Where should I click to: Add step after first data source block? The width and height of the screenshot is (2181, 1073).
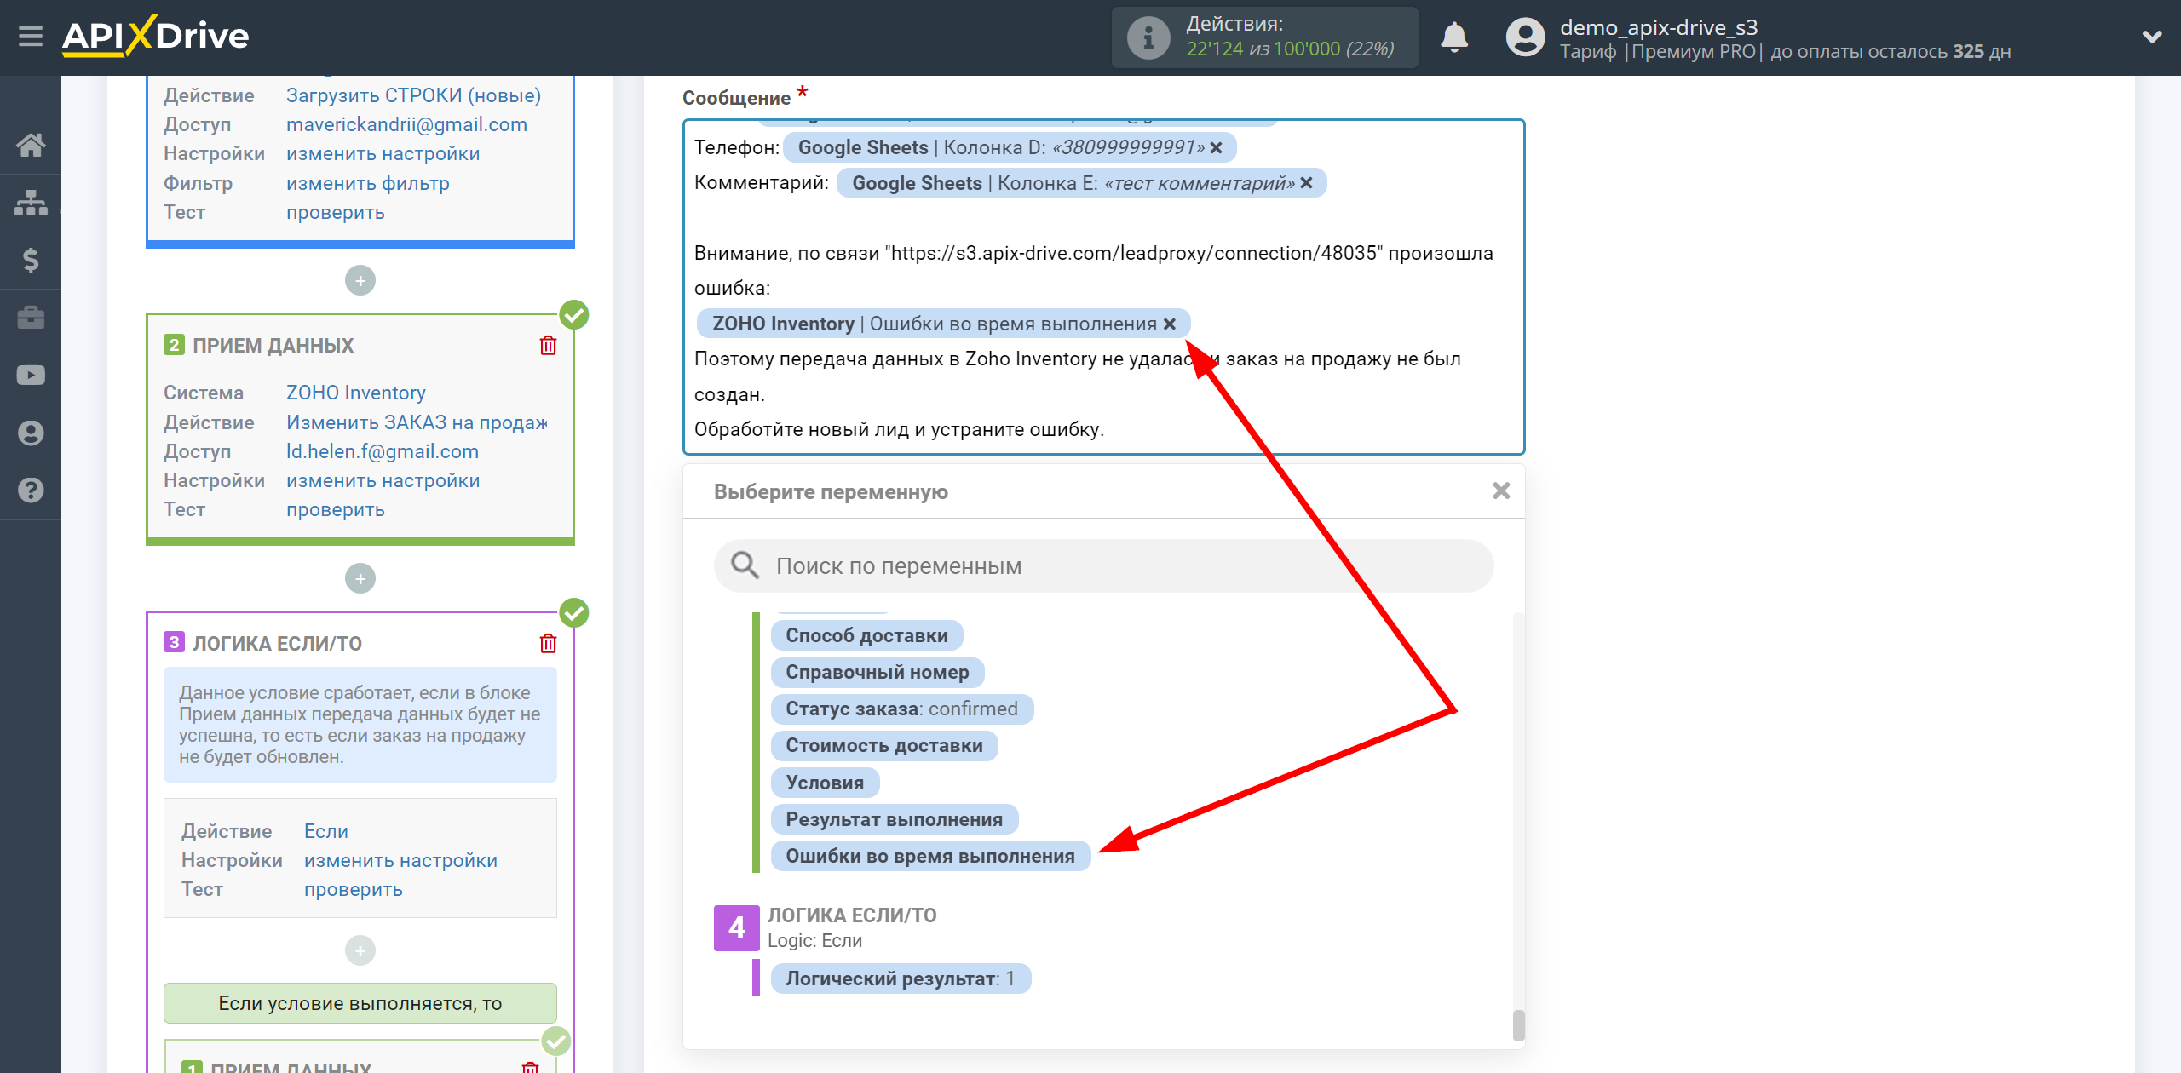click(360, 280)
